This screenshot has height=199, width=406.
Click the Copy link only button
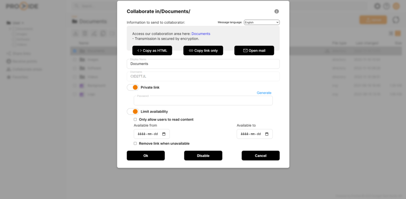(203, 51)
